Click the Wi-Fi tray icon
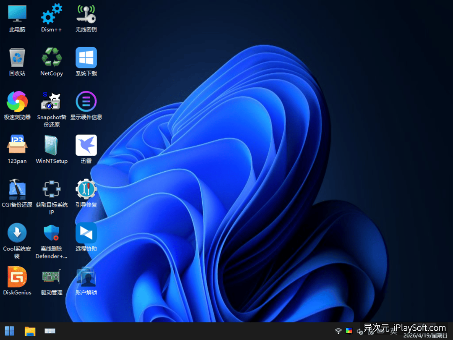453x340 pixels. [x=338, y=331]
